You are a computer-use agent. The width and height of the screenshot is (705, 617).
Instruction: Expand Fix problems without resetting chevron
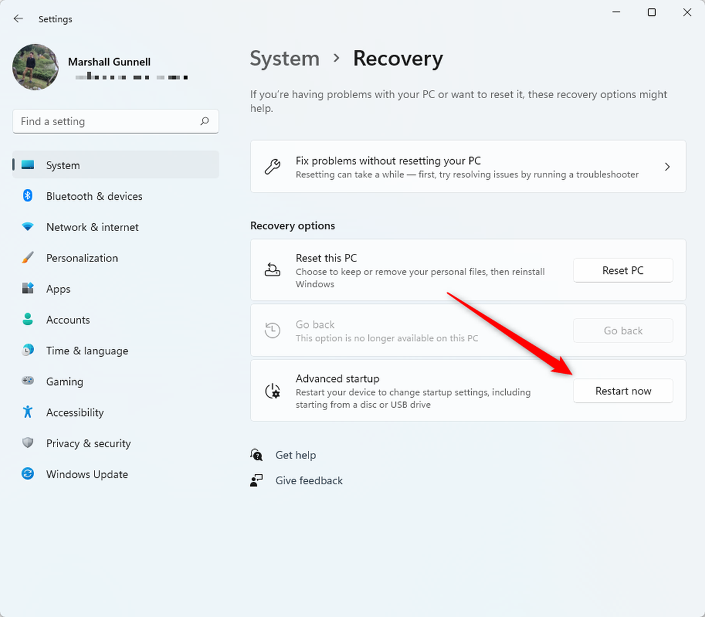coord(667,167)
